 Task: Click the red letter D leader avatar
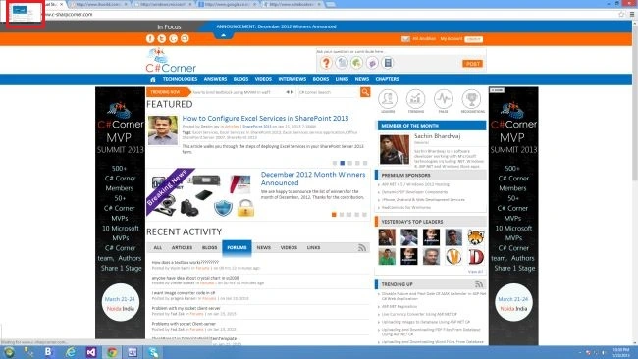[x=476, y=257]
